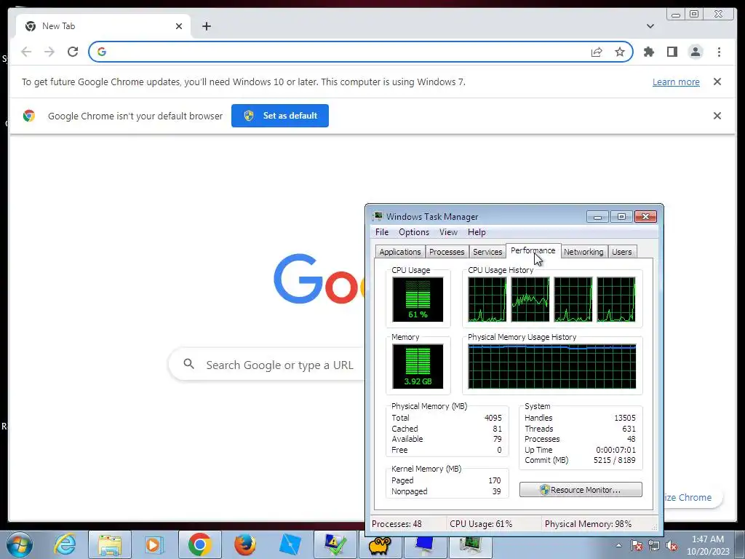Viewport: 745px width, 559px height.
Task: Open a new Chrome tab with plus button
Action: tap(206, 26)
